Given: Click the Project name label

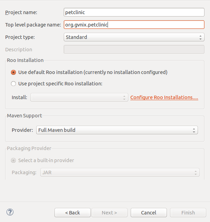Looking at the screenshot, I should point(21,12).
